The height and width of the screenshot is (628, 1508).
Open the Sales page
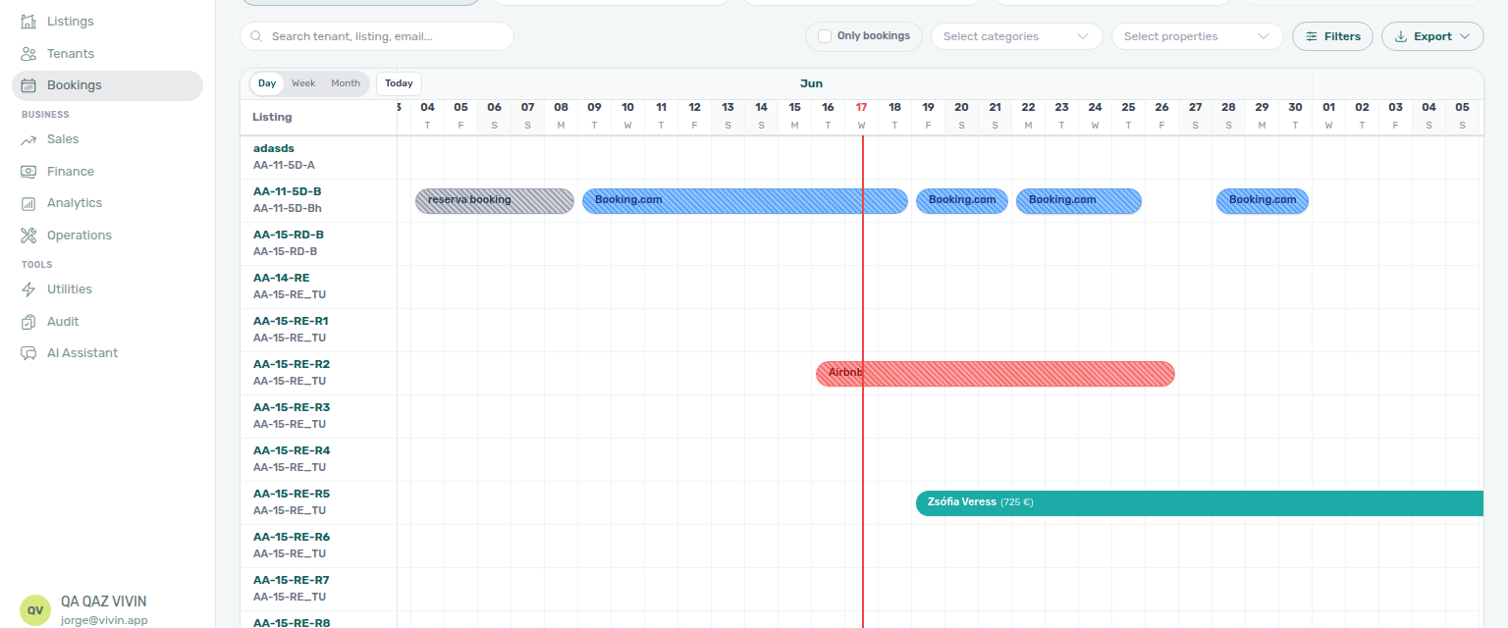[x=107, y=139]
